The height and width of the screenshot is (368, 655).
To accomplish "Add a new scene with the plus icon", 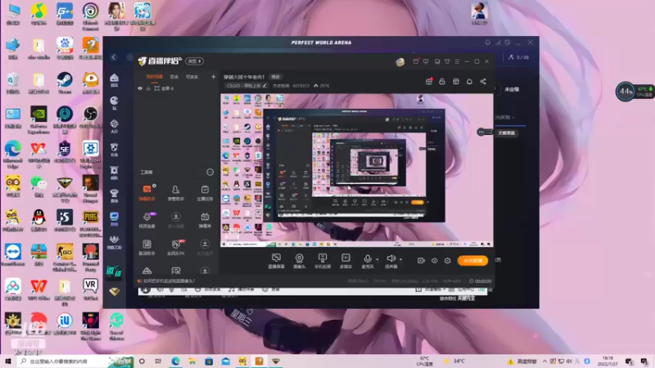I will pos(213,77).
